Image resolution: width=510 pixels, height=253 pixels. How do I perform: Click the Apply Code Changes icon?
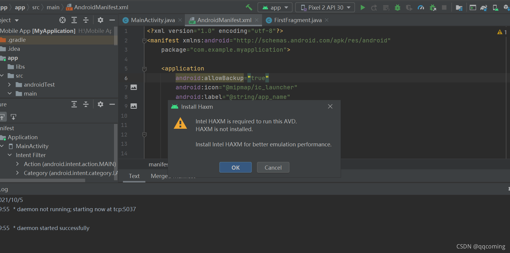pyautogui.click(x=386, y=7)
